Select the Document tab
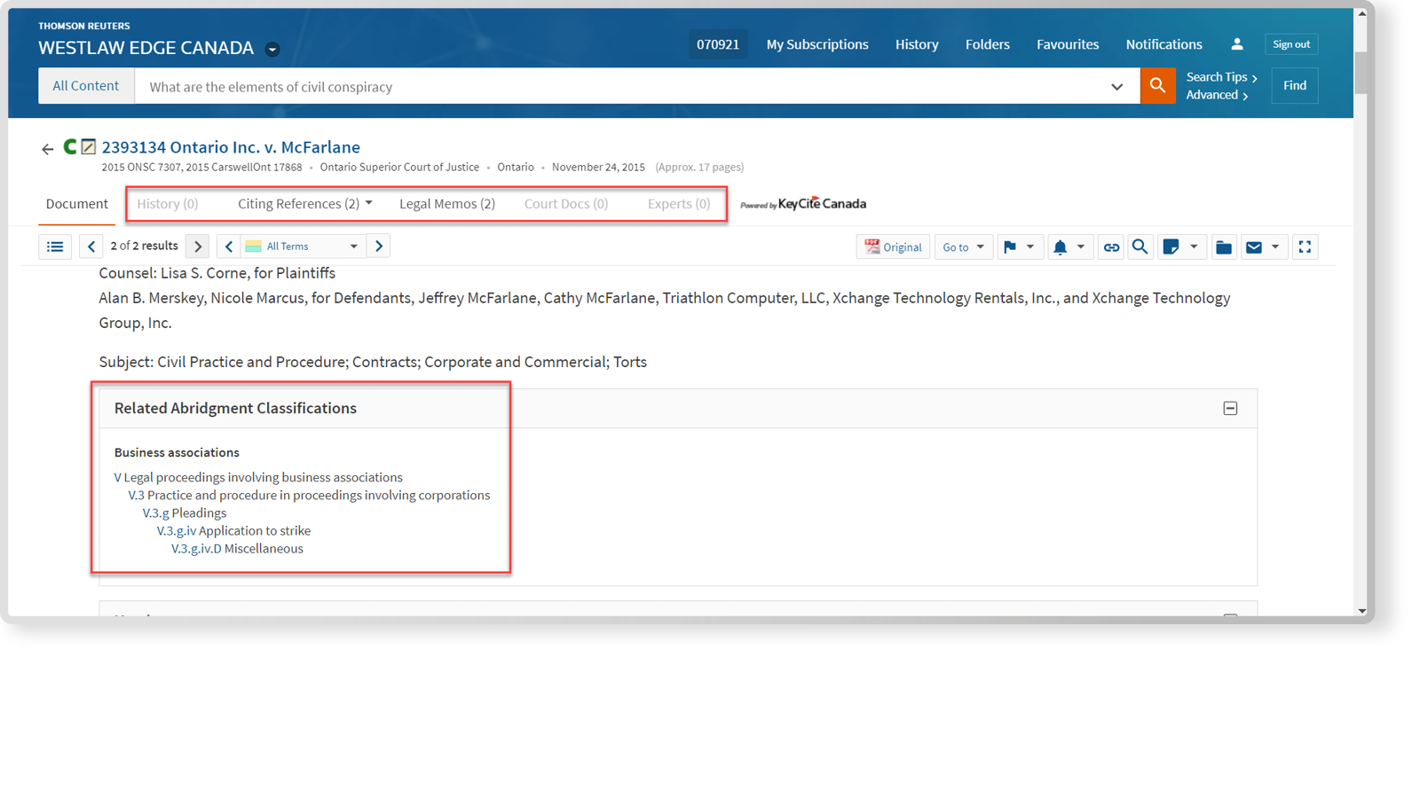 point(77,204)
